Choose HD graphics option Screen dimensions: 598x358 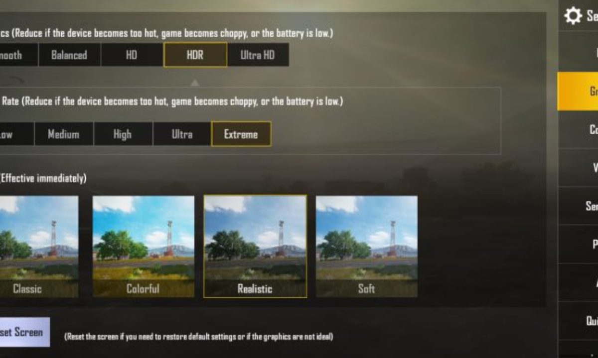click(132, 55)
